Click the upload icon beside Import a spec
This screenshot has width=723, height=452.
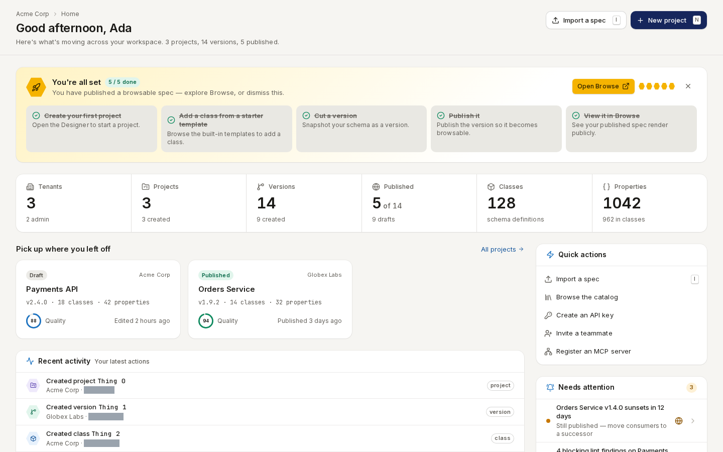(x=548, y=279)
